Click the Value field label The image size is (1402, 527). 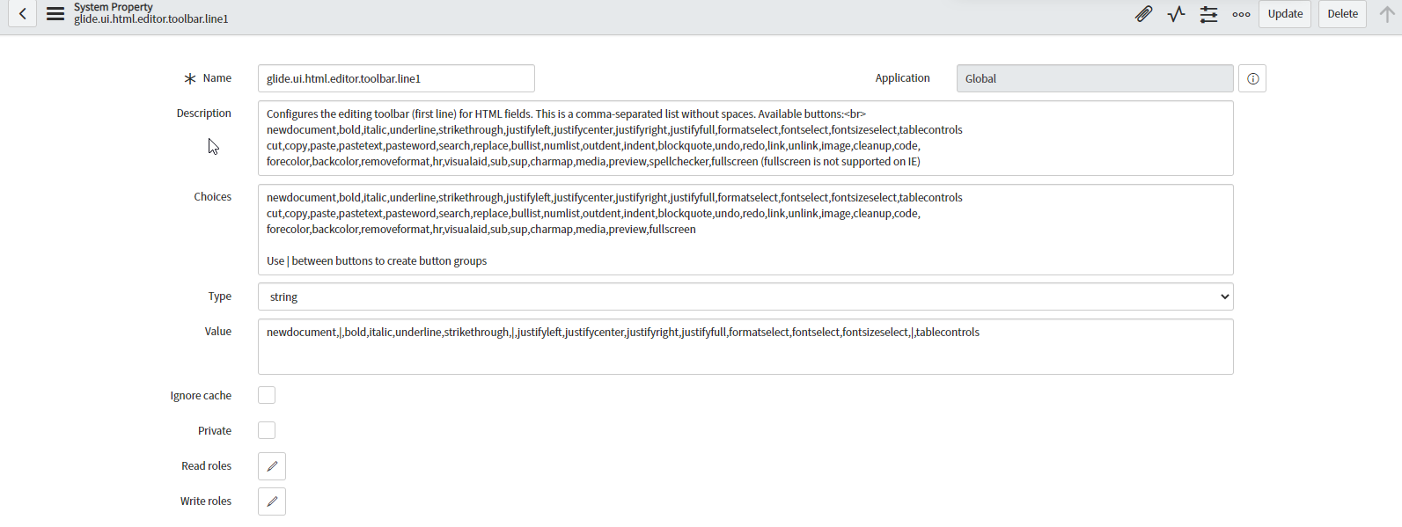(217, 332)
